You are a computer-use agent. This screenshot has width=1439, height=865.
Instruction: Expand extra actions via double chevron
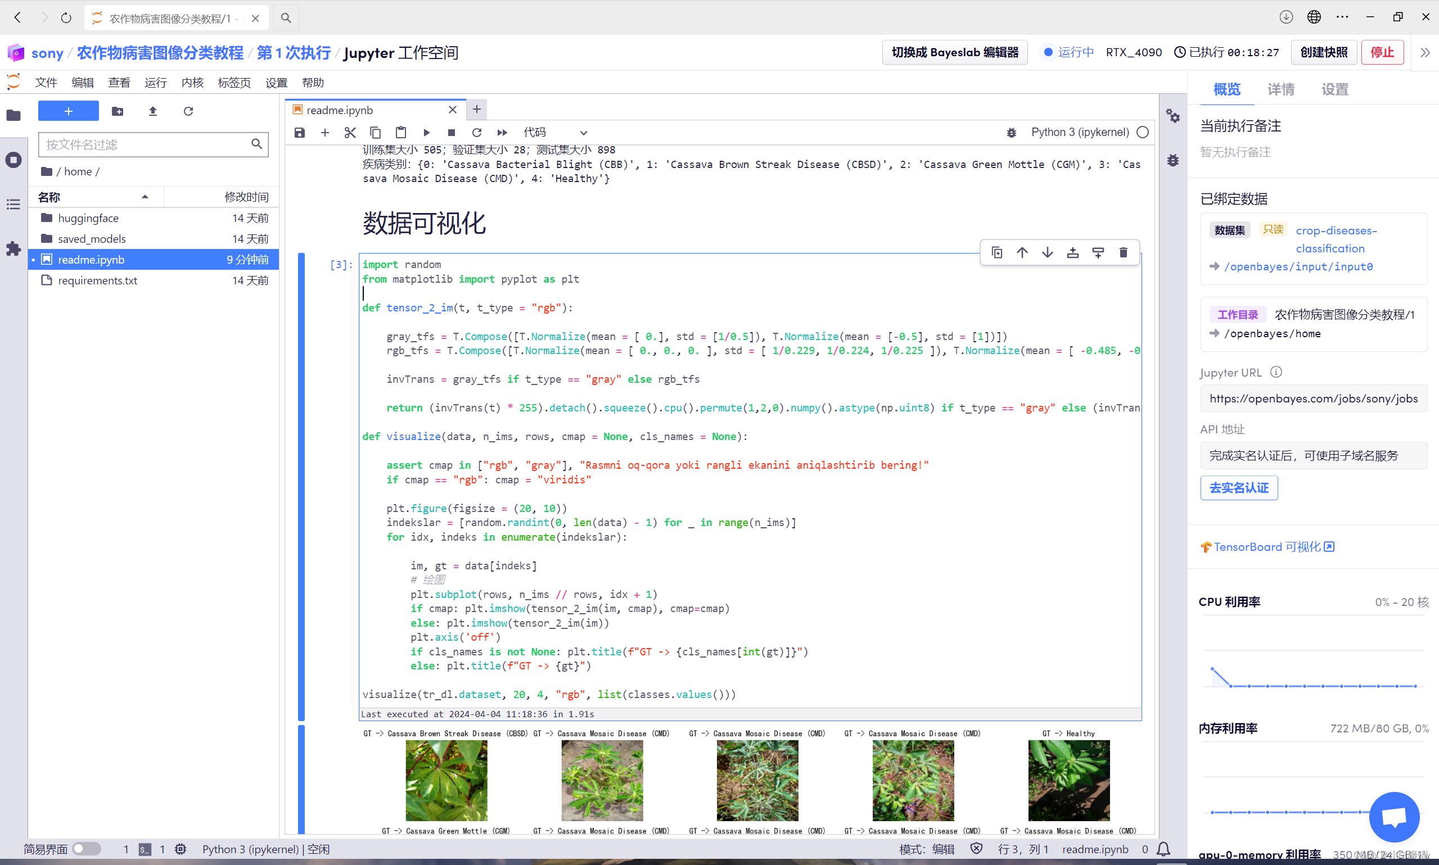coord(1425,52)
